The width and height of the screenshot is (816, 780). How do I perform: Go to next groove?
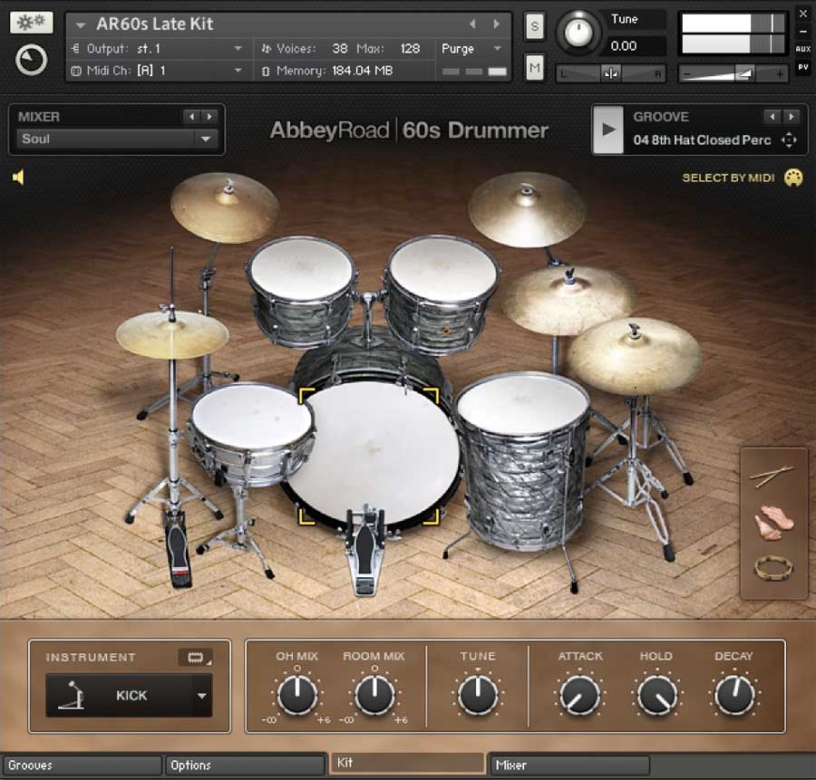tap(791, 117)
